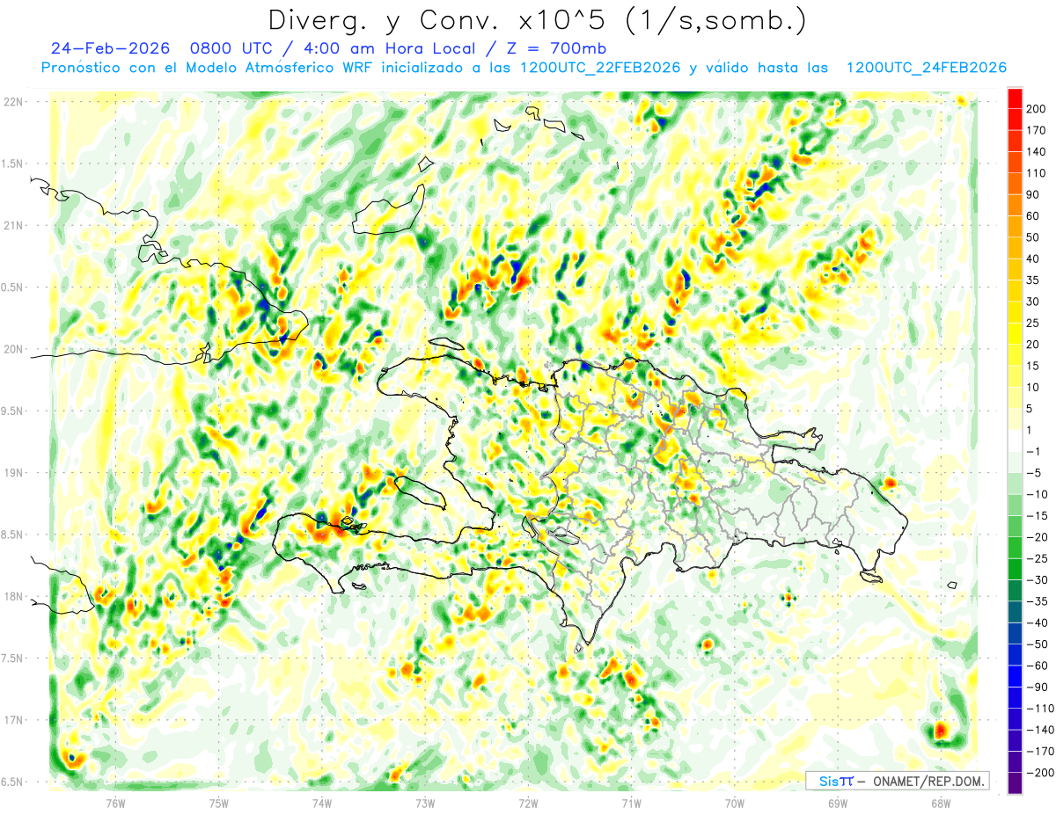Click the '-90' color scale value
Screen dimensions: 1056x815
[x=1037, y=687]
